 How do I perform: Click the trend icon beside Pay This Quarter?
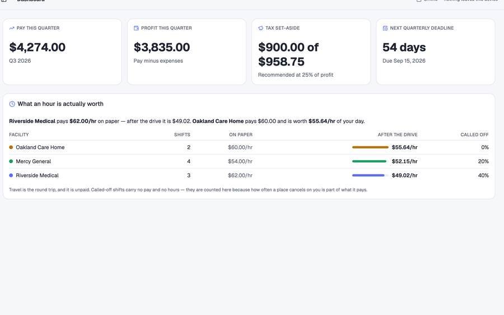12,29
